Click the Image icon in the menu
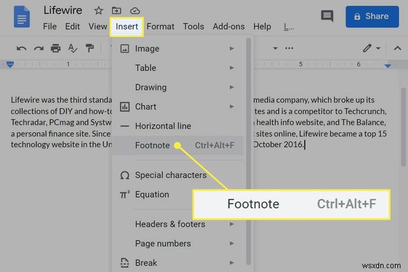This screenshot has width=408, height=272. 125,49
